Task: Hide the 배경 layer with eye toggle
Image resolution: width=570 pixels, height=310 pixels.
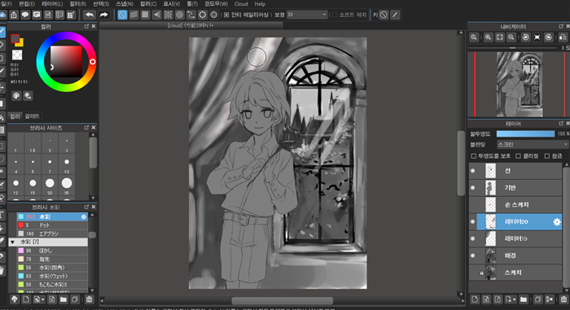Action: point(472,255)
